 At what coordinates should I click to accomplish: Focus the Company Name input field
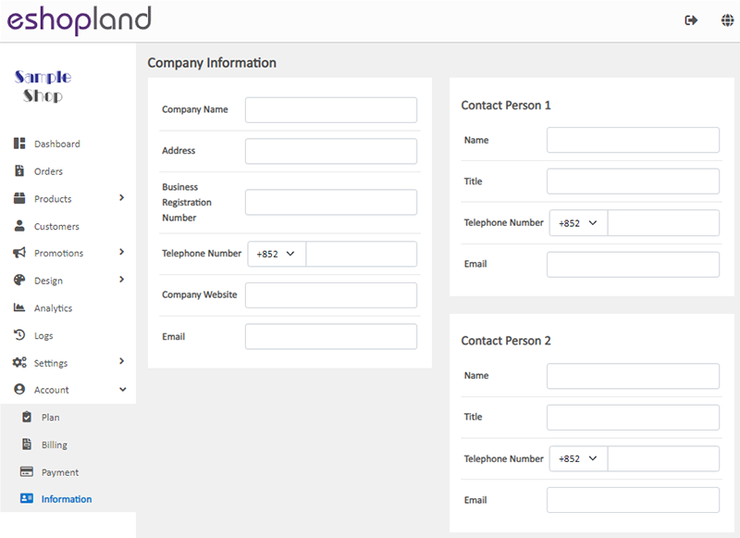331,110
